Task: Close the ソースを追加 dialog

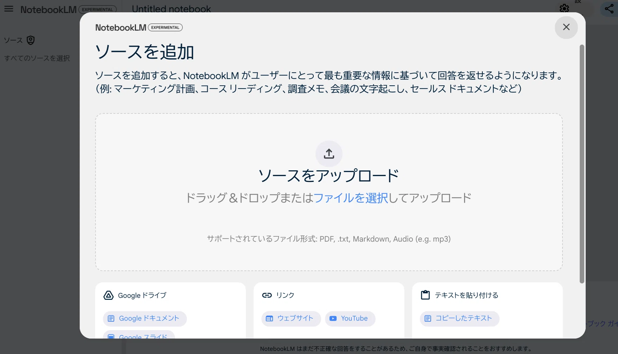Action: 566,27
